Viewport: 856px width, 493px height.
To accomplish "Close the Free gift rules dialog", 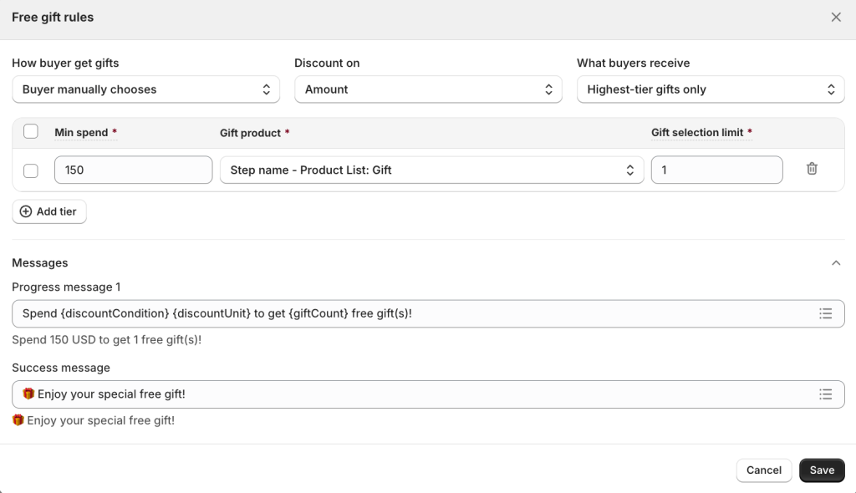I will click(835, 18).
